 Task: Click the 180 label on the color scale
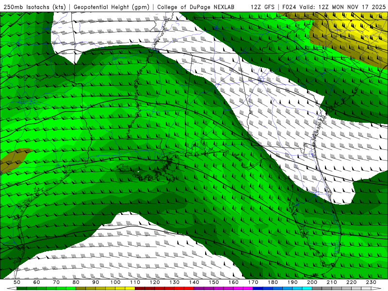[273, 282]
